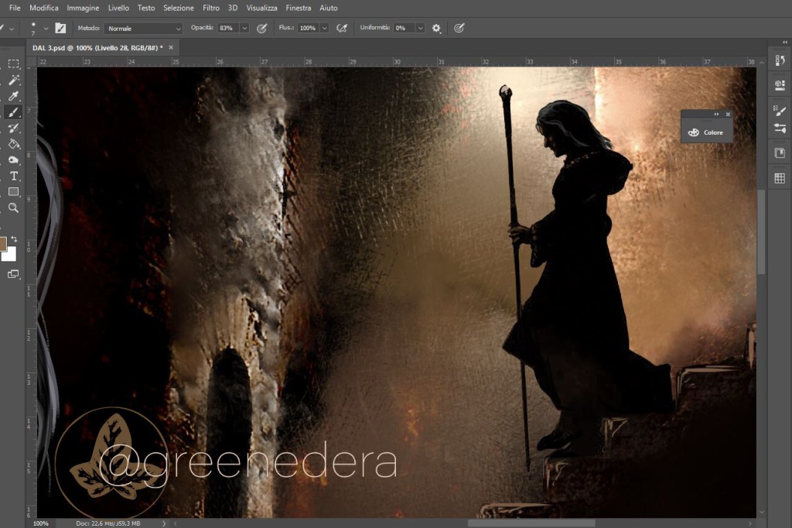
Task: Enable airbrush-style build-up effect
Action: (x=341, y=28)
